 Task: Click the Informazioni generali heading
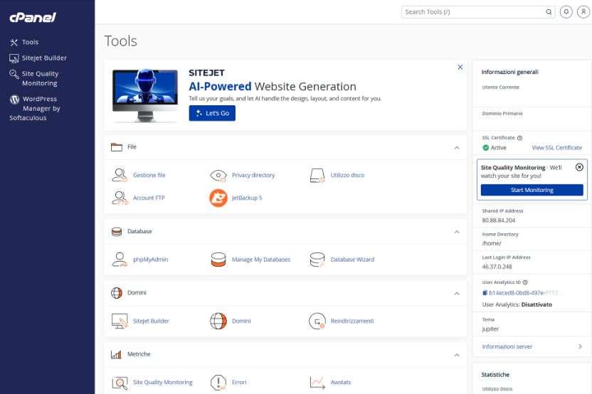point(509,72)
